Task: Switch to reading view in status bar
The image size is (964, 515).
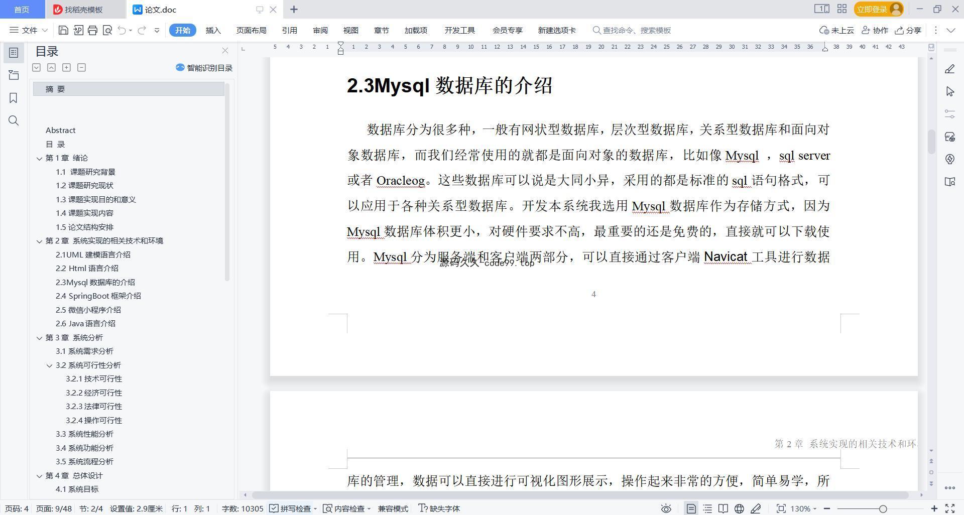Action: click(x=723, y=508)
